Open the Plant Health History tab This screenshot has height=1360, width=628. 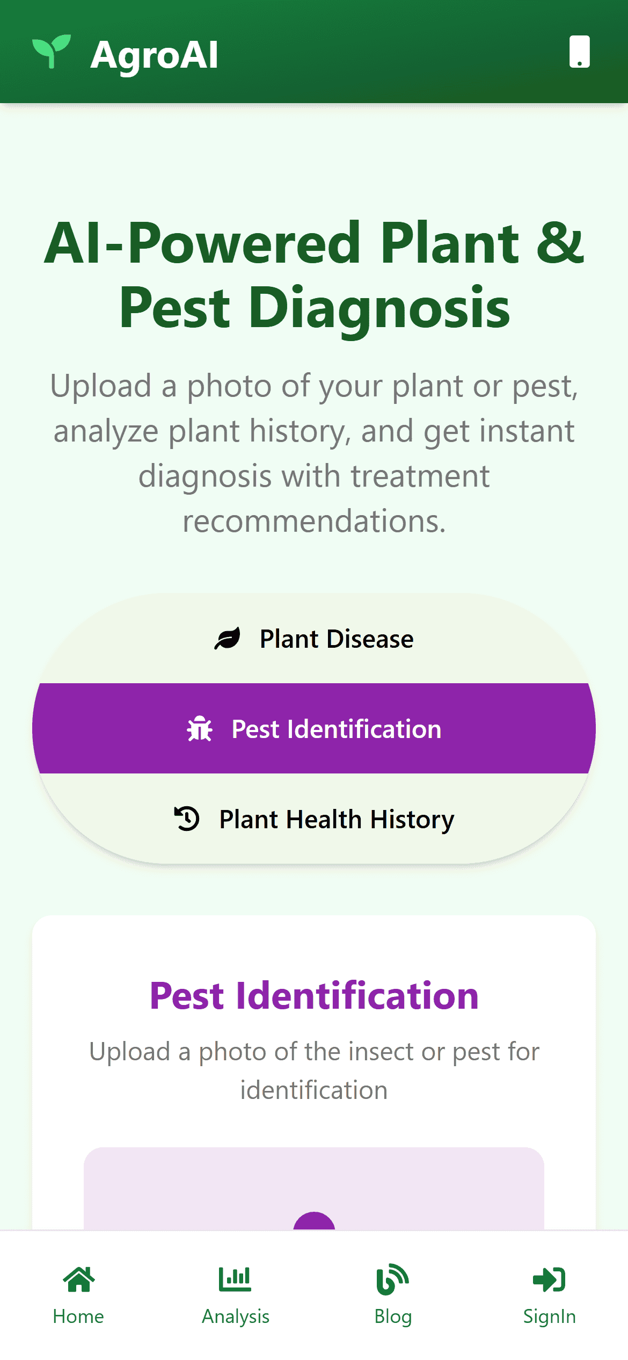point(314,819)
